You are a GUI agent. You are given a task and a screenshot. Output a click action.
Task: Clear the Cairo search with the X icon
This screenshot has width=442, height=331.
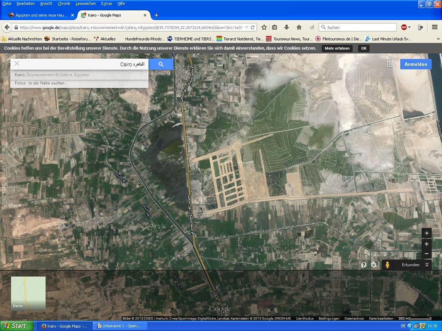17,64
